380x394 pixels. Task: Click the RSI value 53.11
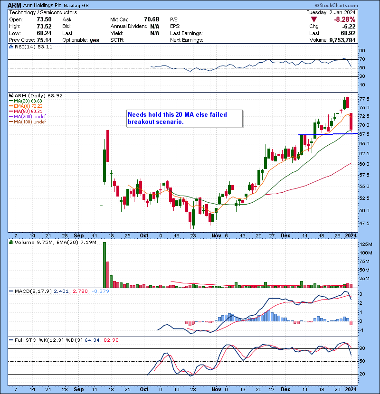(45, 47)
